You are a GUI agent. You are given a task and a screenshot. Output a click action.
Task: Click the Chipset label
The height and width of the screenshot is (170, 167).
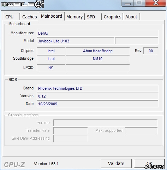27,51
